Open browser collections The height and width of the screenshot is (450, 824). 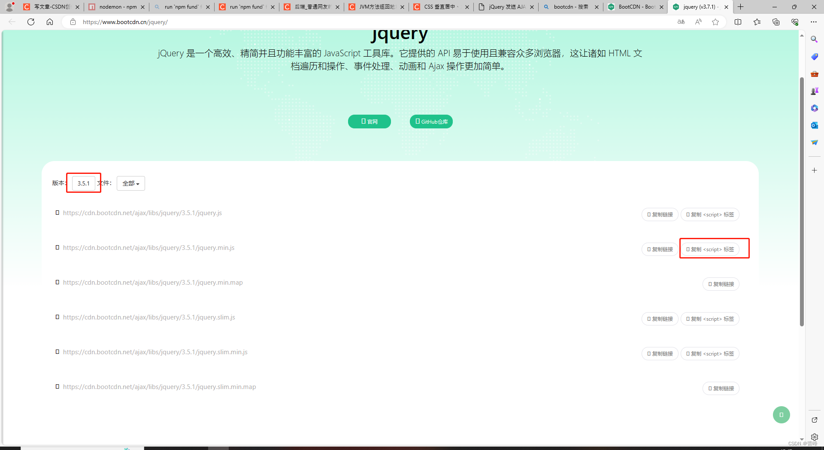[776, 22]
